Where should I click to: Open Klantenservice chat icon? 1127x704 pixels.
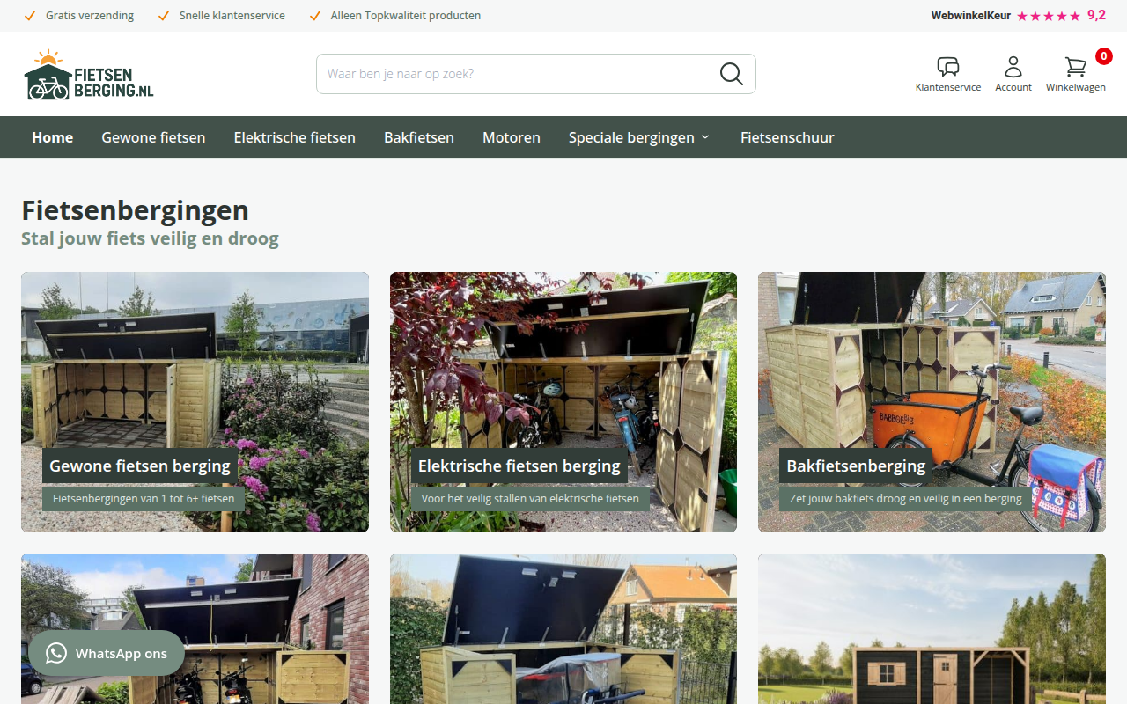click(948, 67)
